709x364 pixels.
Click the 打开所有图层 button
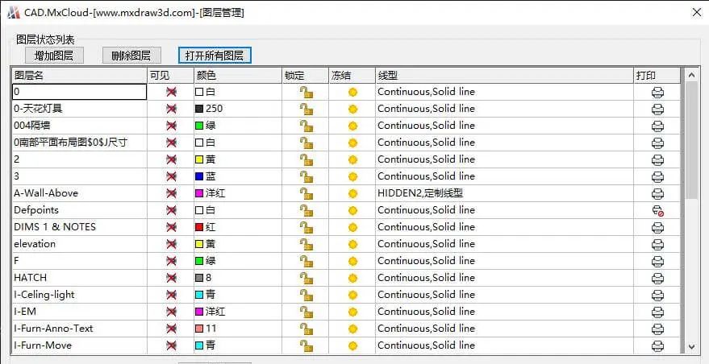coord(215,56)
